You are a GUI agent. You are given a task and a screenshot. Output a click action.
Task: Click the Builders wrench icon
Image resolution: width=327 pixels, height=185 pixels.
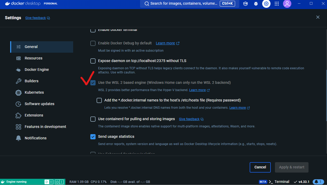[x=18, y=81]
